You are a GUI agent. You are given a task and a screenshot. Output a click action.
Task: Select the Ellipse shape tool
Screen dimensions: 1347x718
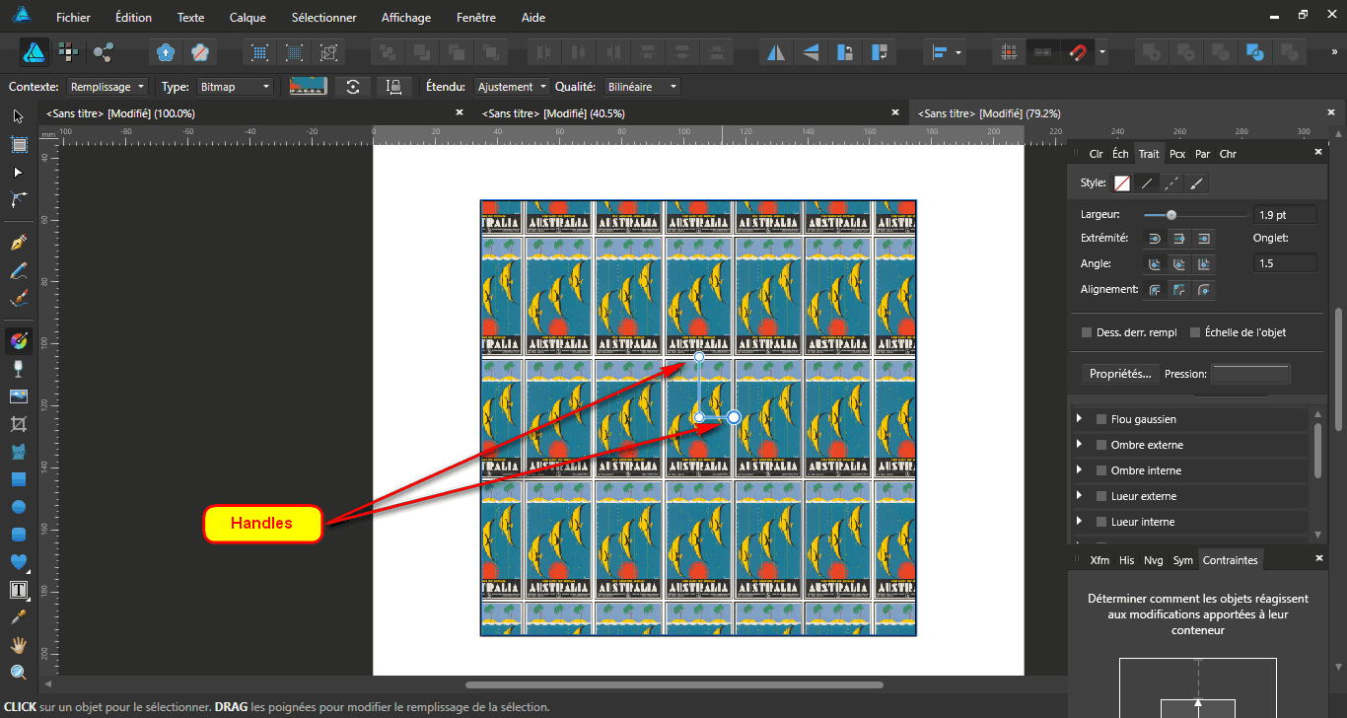[x=18, y=507]
